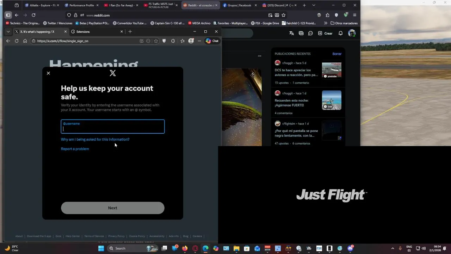Open the Firefox application hamburger menu
Viewport: 451px width, 254px height.
tap(354, 15)
